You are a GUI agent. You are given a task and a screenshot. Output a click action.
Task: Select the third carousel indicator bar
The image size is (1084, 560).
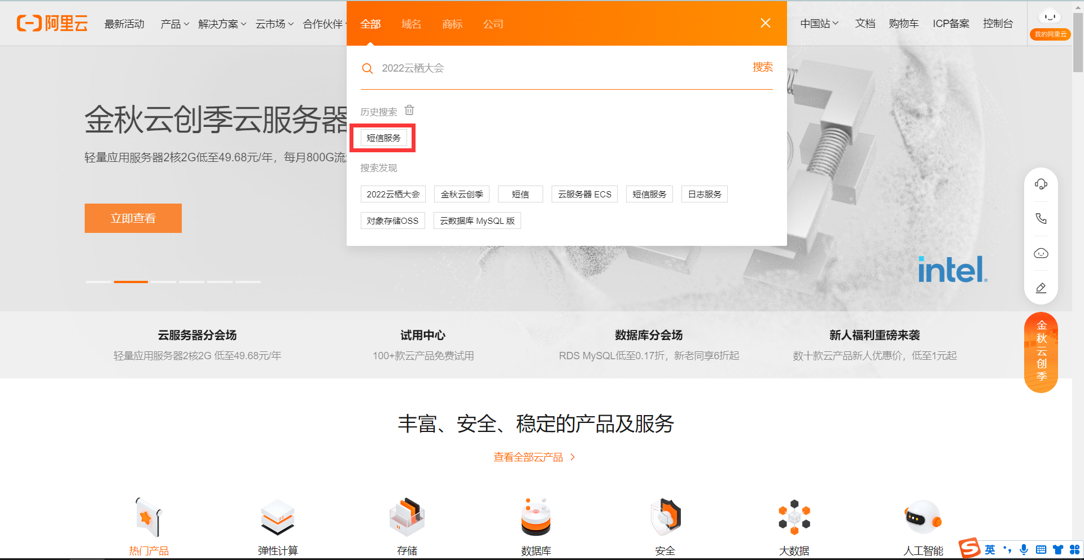point(164,281)
